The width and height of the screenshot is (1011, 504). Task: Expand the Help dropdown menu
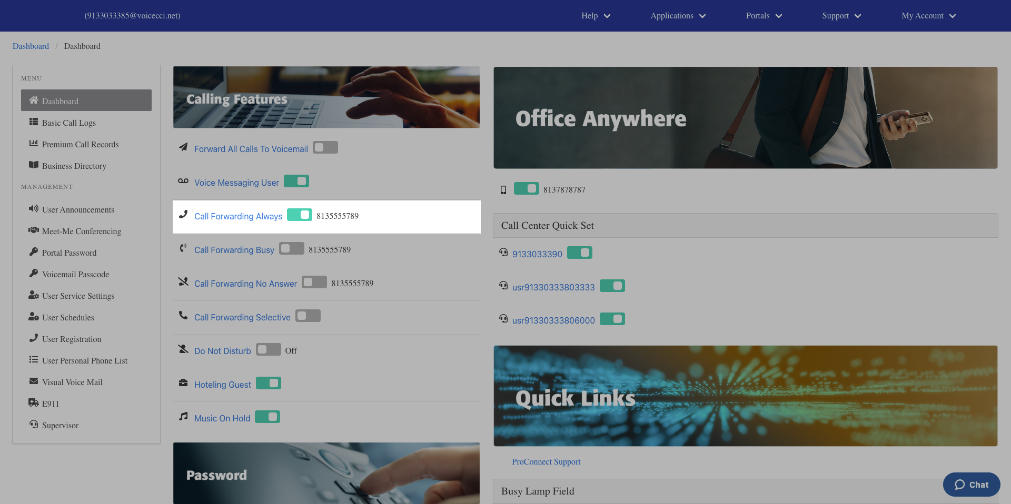(596, 16)
